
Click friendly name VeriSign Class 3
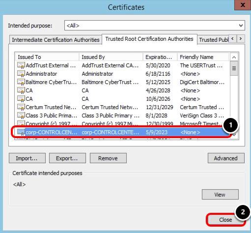click(x=202, y=116)
